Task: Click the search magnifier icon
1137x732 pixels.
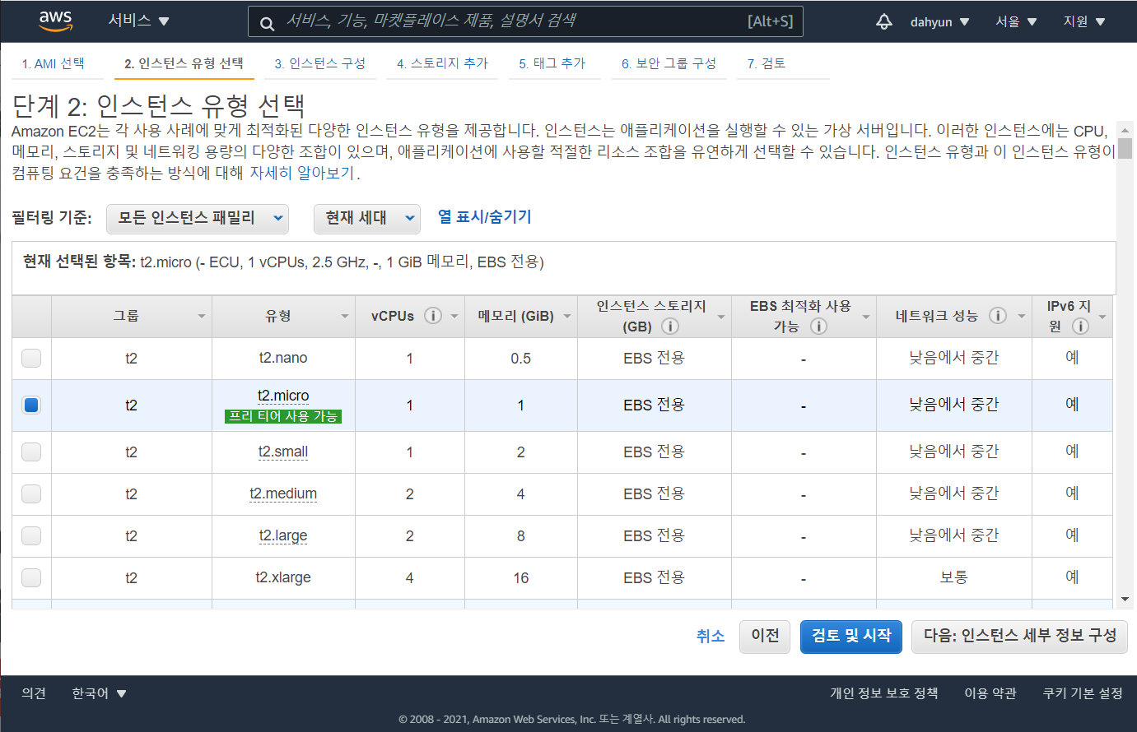Action: pos(267,23)
